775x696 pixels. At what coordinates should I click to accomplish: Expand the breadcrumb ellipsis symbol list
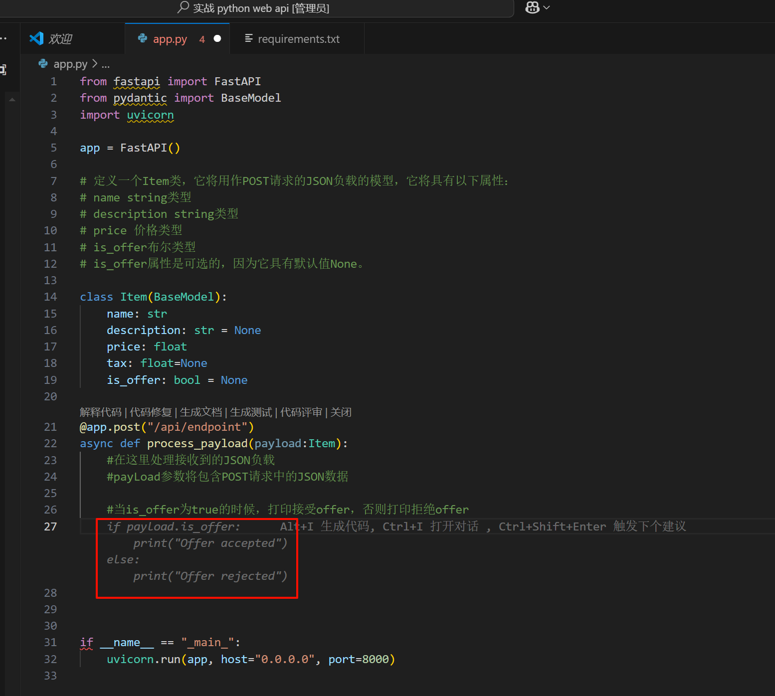(x=106, y=64)
